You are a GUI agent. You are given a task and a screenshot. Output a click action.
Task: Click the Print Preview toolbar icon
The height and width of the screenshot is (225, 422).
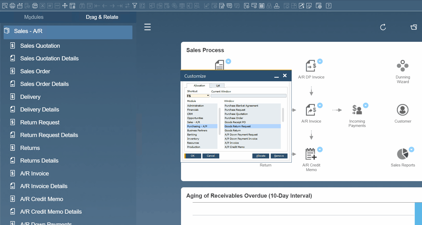(x=5, y=6)
